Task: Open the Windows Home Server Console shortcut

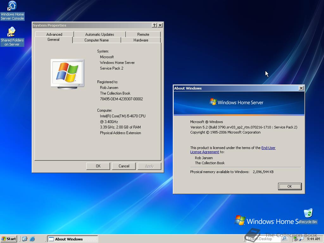Action: point(12,10)
